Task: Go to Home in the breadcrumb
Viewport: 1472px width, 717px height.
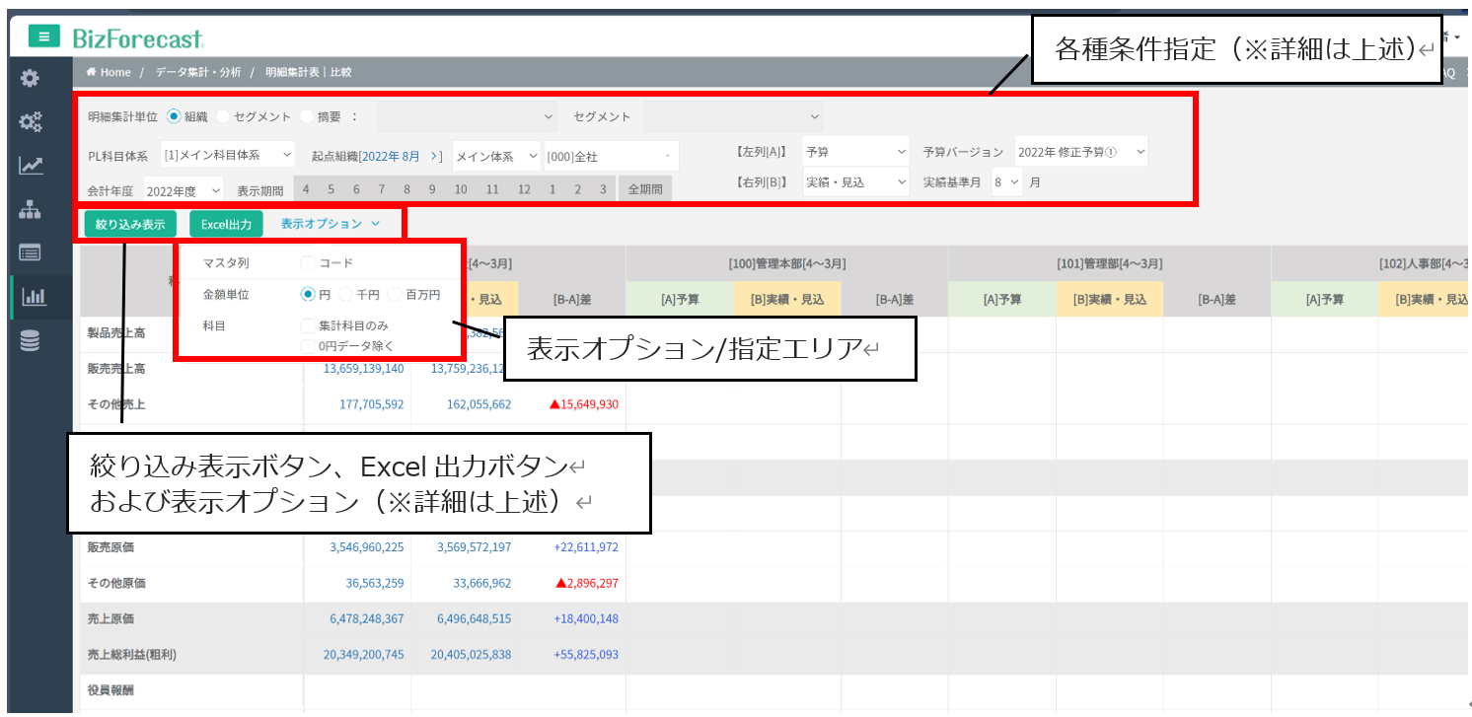Action: 110,72
